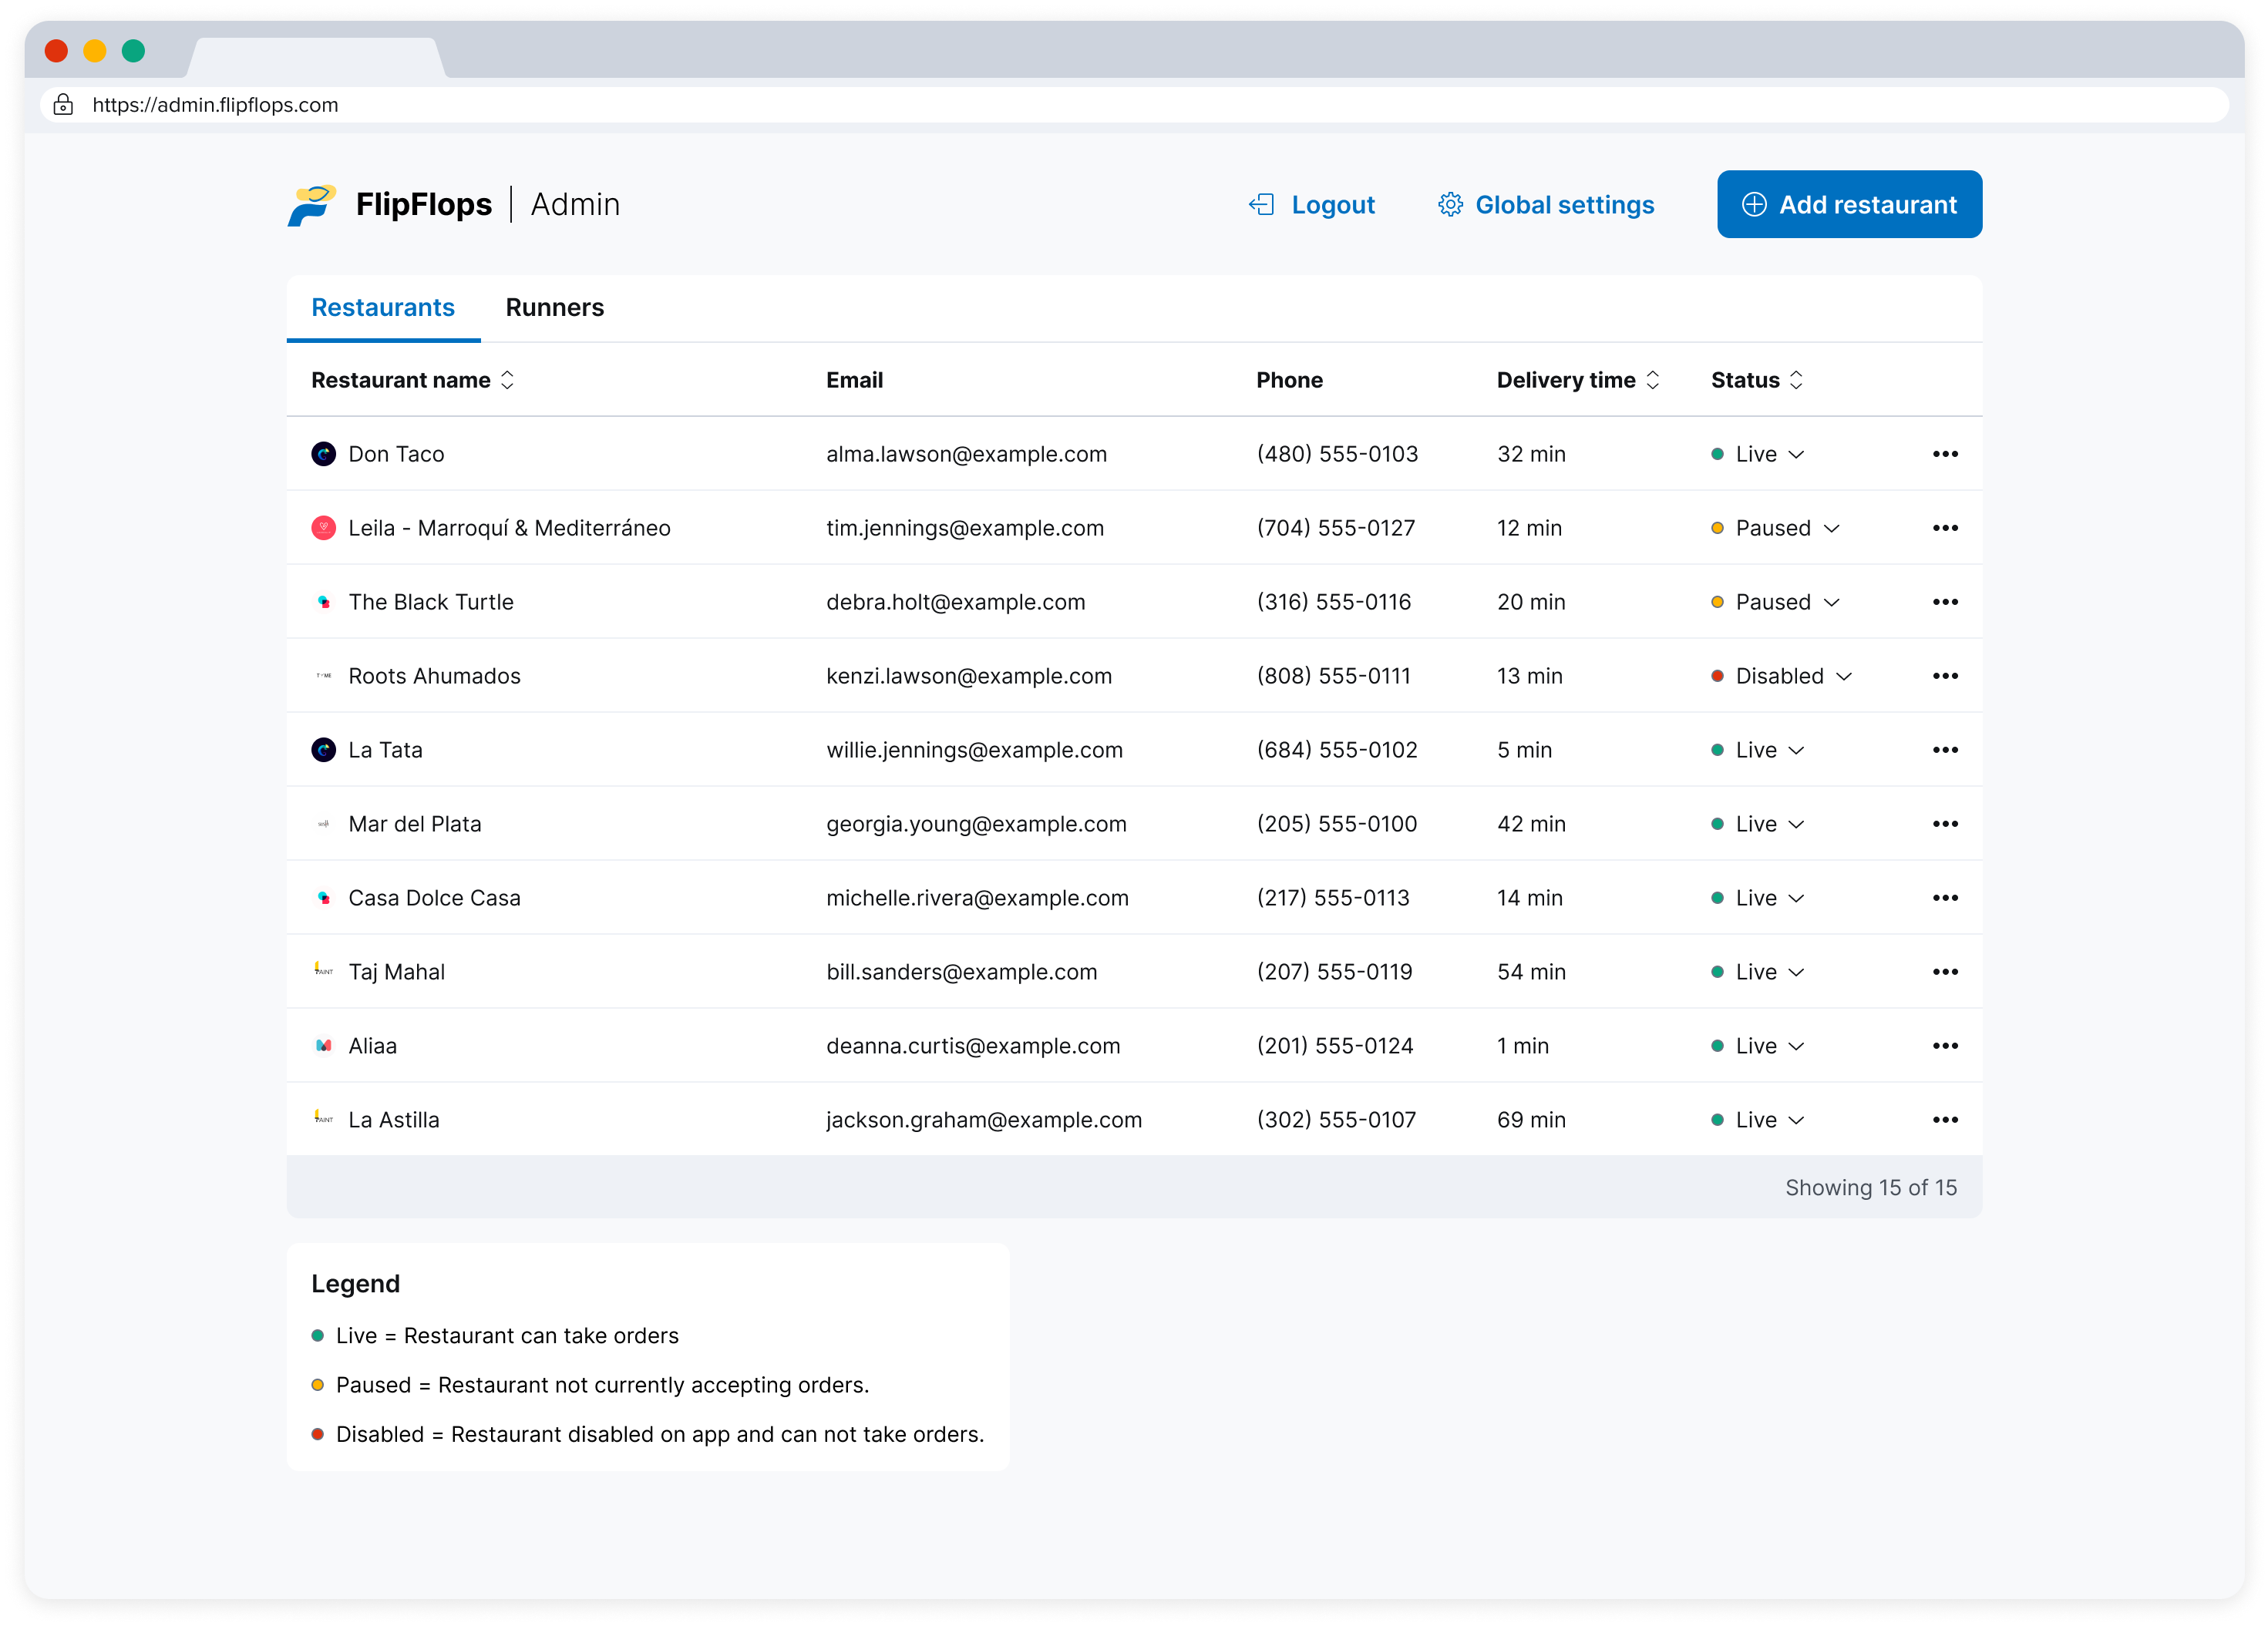Viewport: 2268px width, 1626px height.
Task: Open three-dot menu for La Astilla
Action: click(1944, 1120)
